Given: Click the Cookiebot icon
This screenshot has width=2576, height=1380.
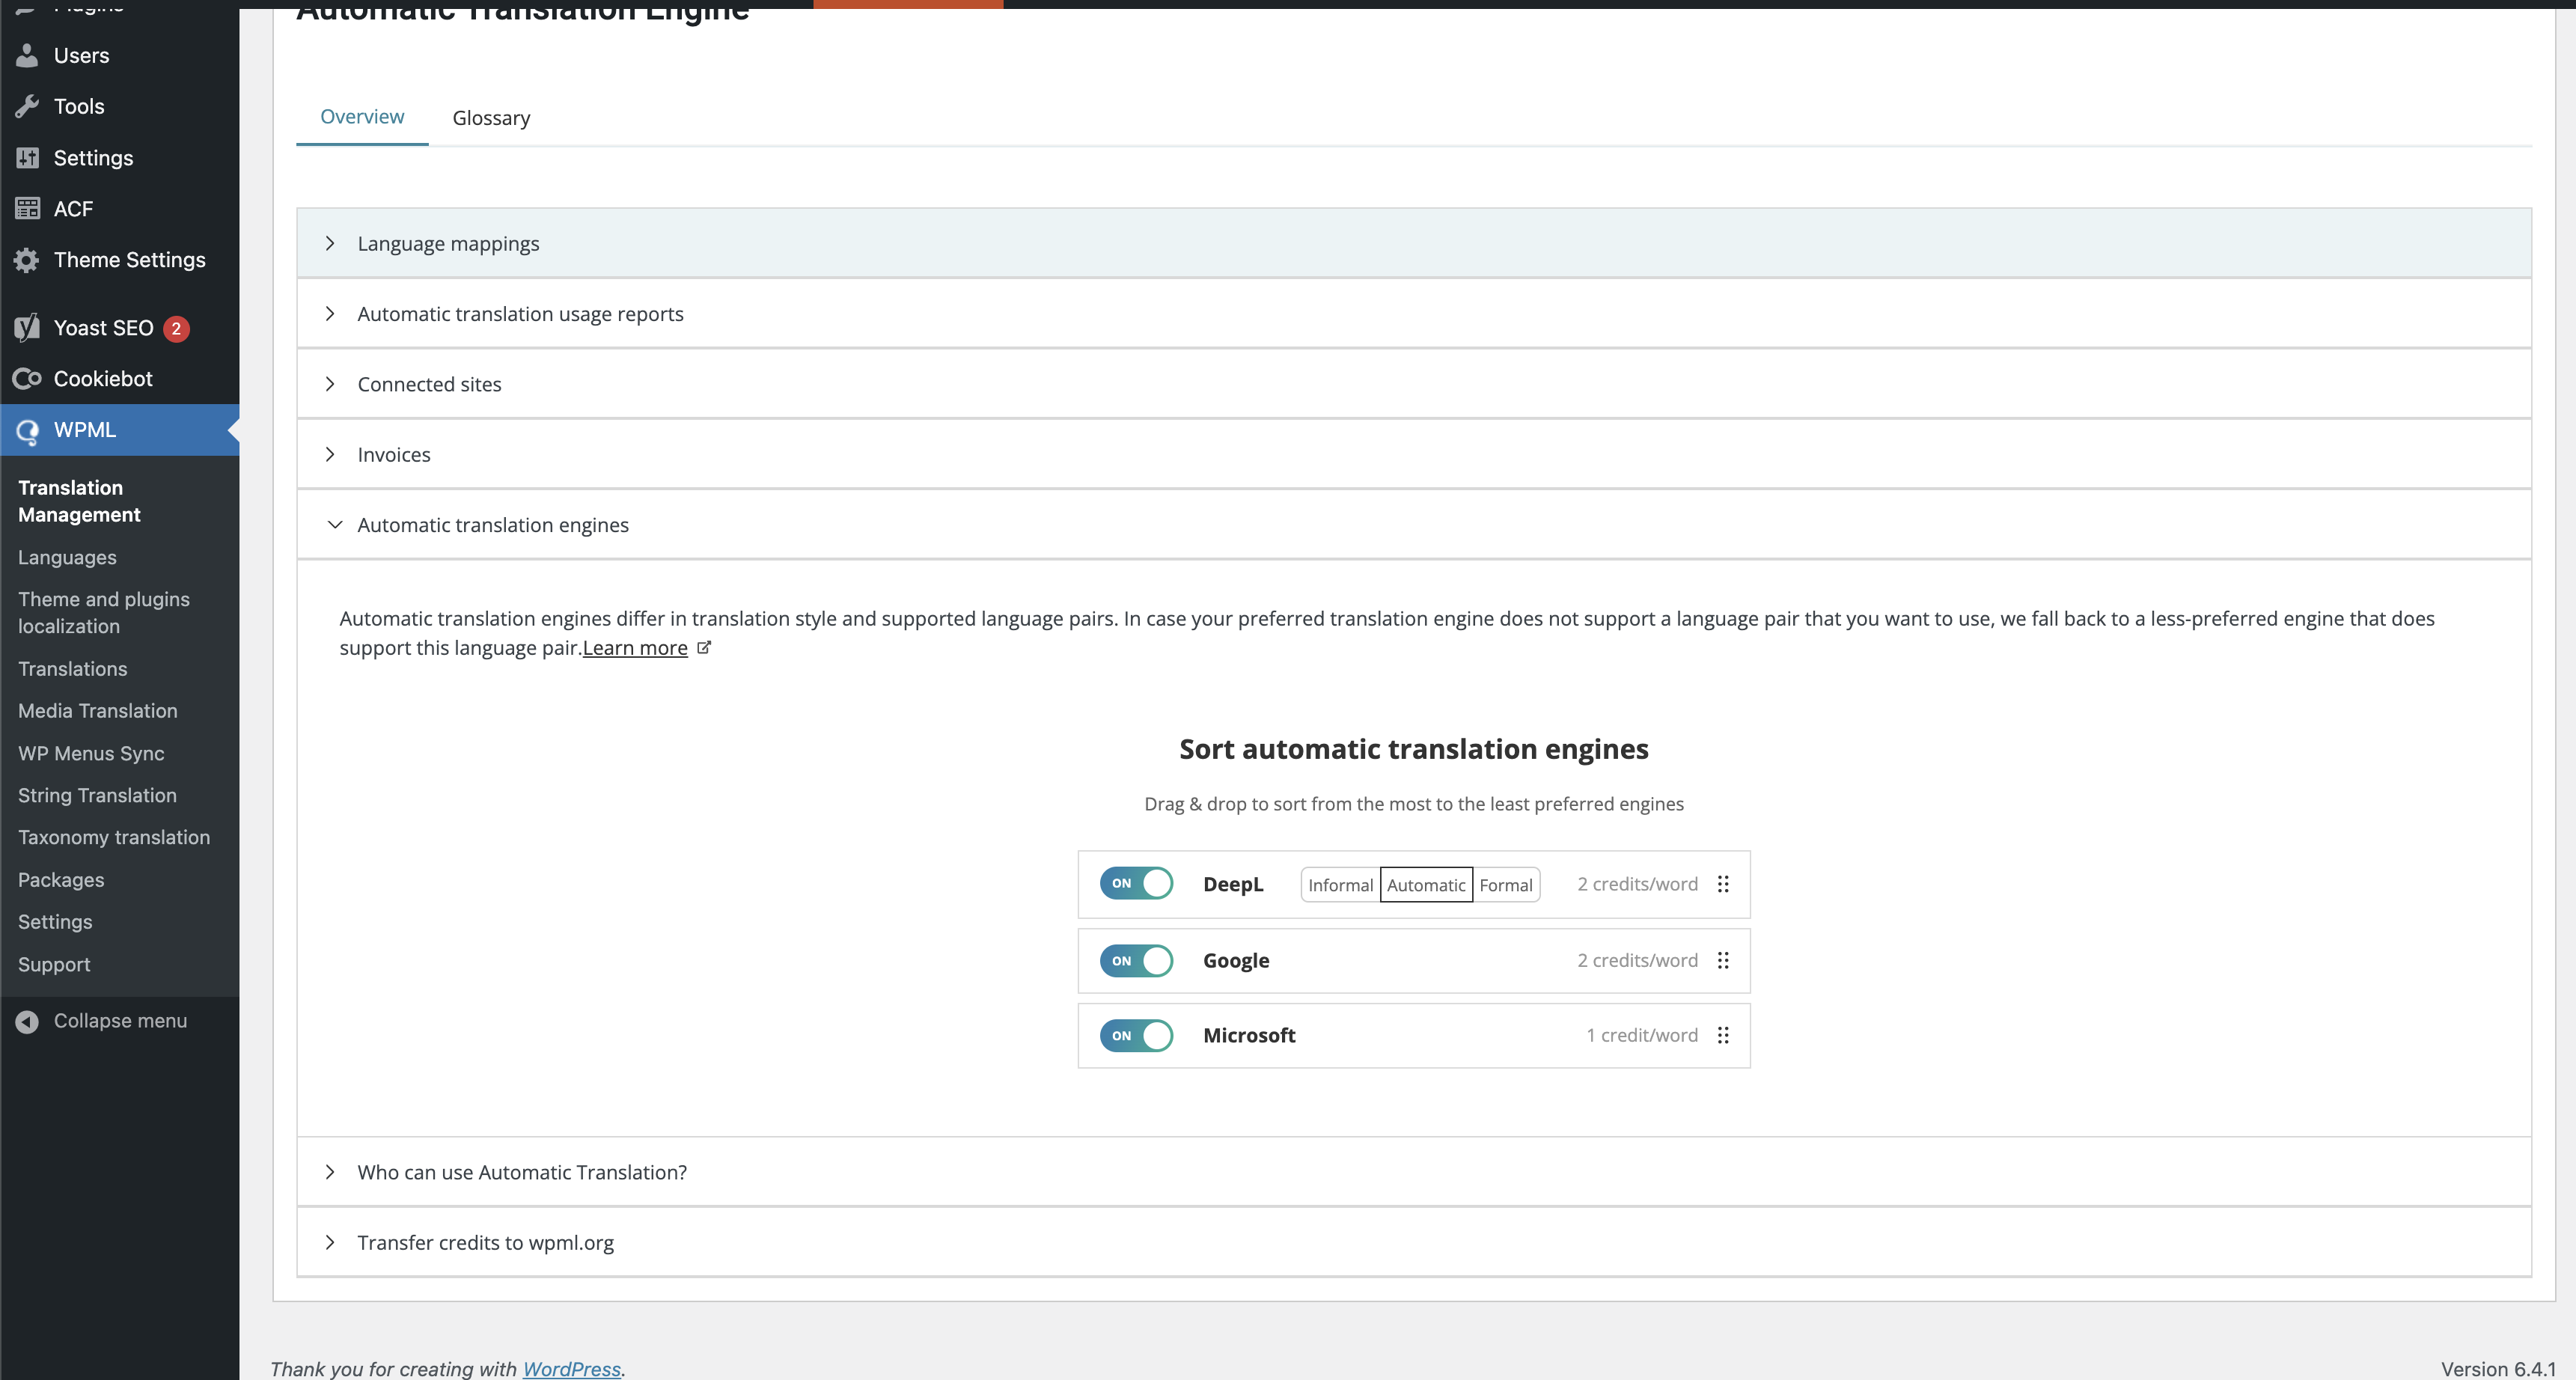Looking at the screenshot, I should click(27, 379).
